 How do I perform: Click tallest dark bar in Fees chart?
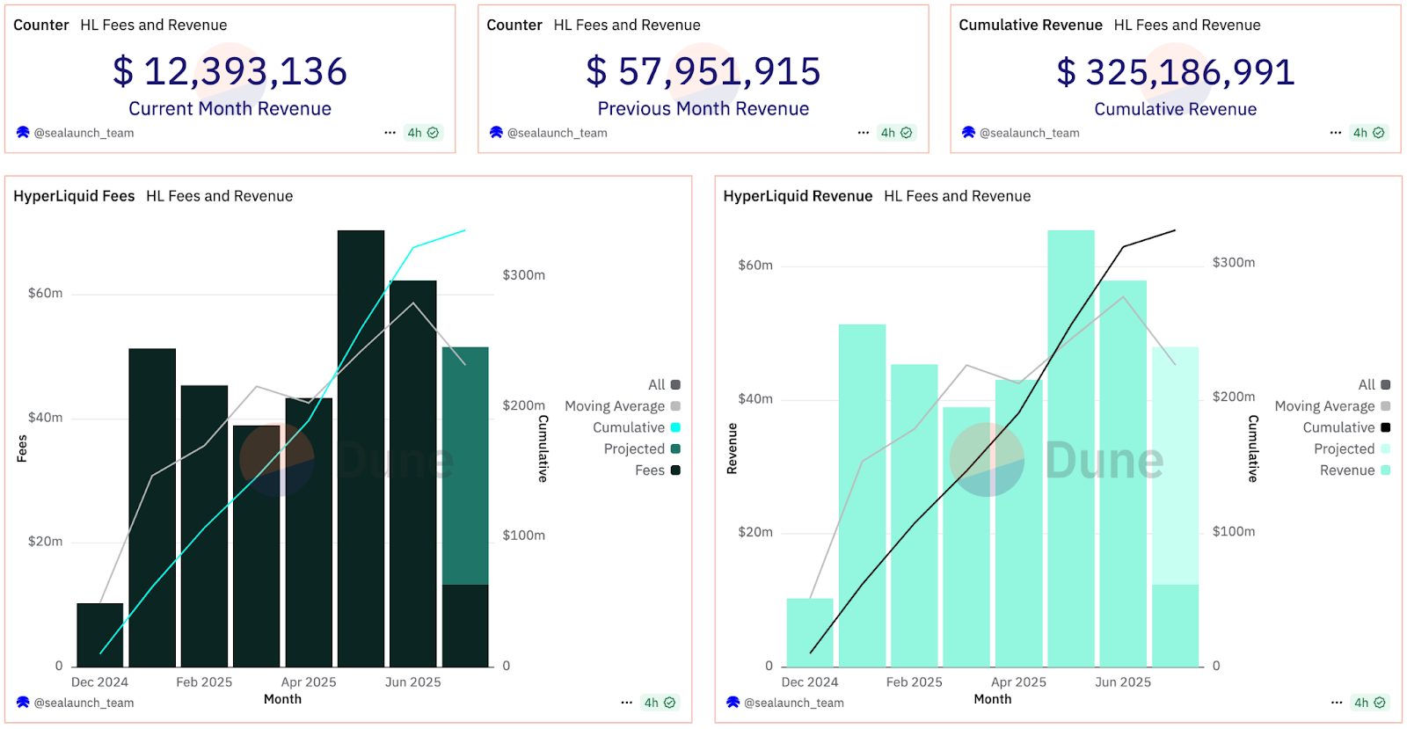point(361,448)
